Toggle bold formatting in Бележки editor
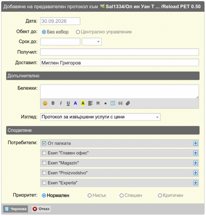206x216 pixels. click(x=53, y=103)
